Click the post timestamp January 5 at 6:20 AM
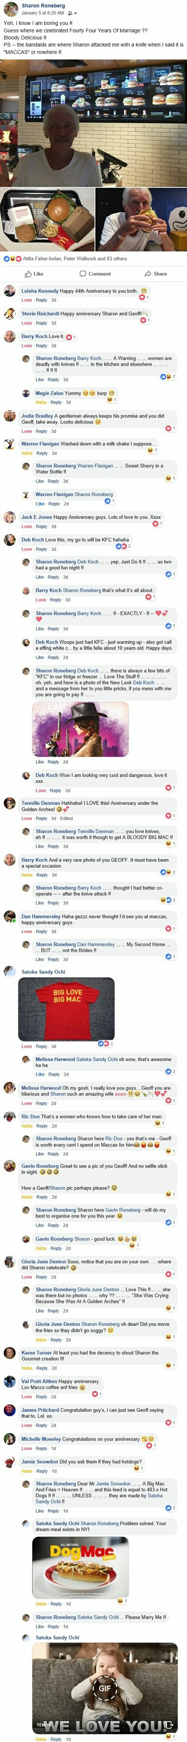The image size is (187, 1742). pyautogui.click(x=42, y=13)
